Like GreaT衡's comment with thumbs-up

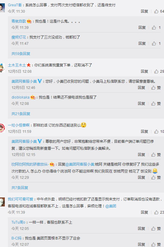(x=156, y=11)
